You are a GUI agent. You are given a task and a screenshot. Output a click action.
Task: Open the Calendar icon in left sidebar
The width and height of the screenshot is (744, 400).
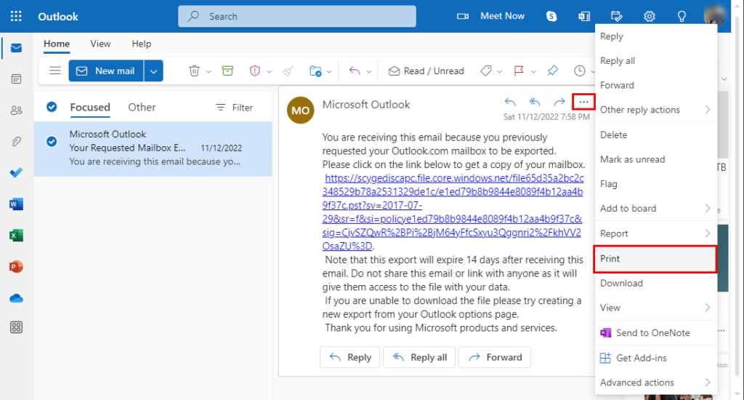point(16,79)
